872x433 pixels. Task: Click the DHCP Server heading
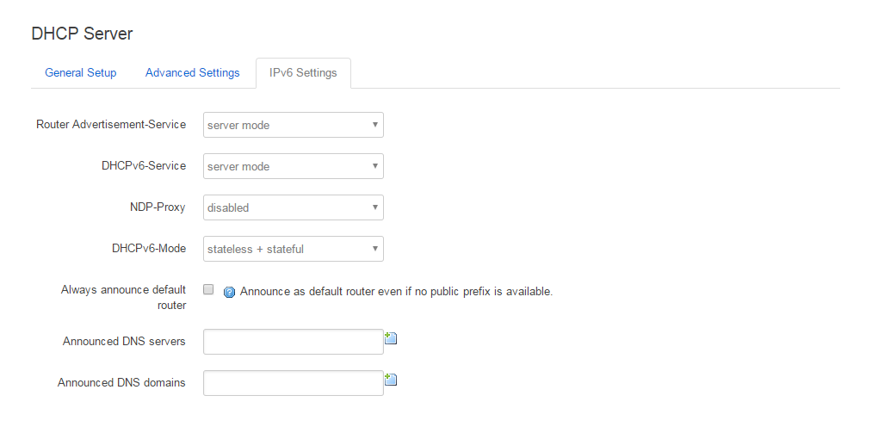[x=82, y=34]
